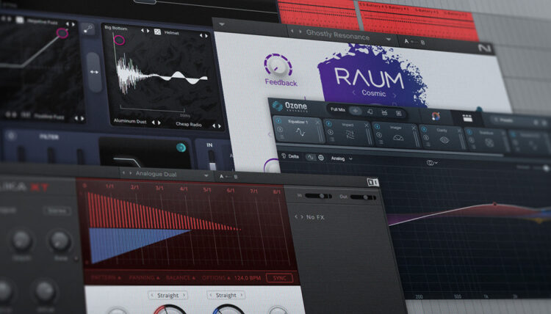Open the Ozone module chain view icon

[467, 118]
